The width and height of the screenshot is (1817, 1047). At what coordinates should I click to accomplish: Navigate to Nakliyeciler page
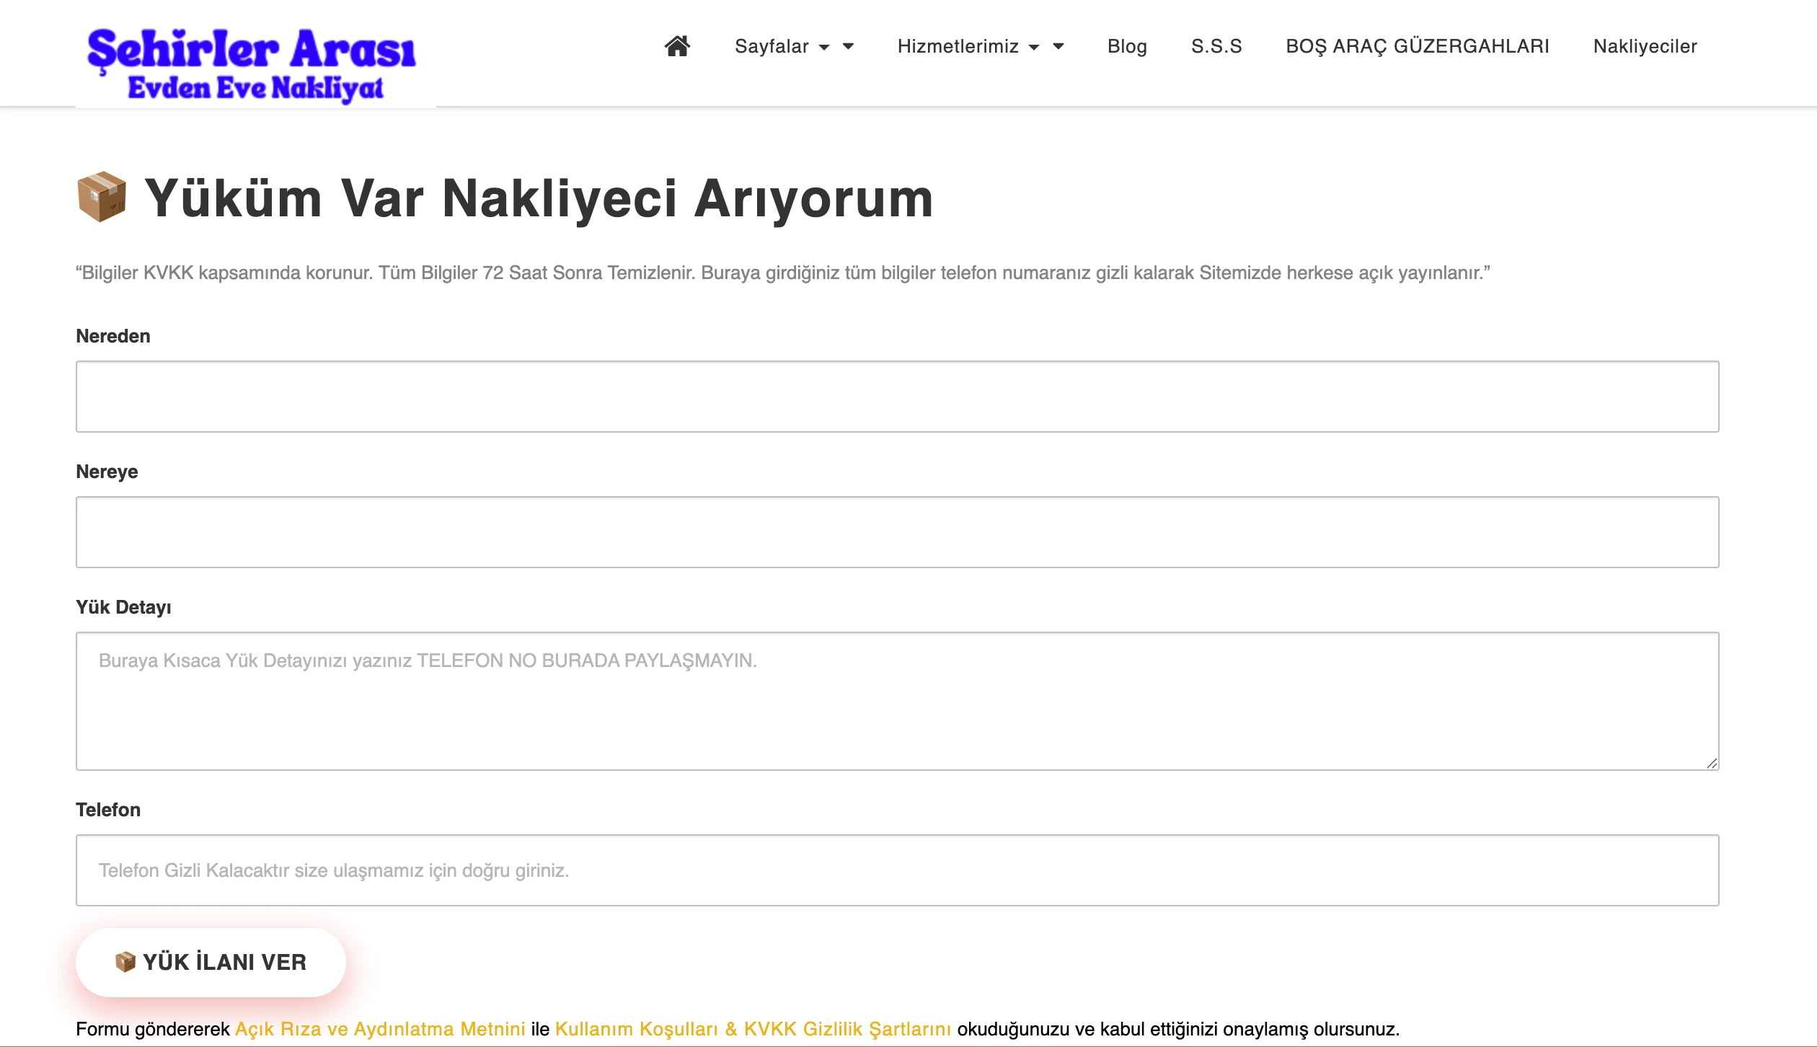point(1645,47)
